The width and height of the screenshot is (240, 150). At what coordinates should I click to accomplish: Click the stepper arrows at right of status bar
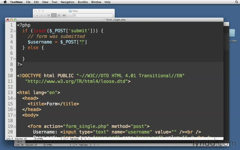(215, 139)
